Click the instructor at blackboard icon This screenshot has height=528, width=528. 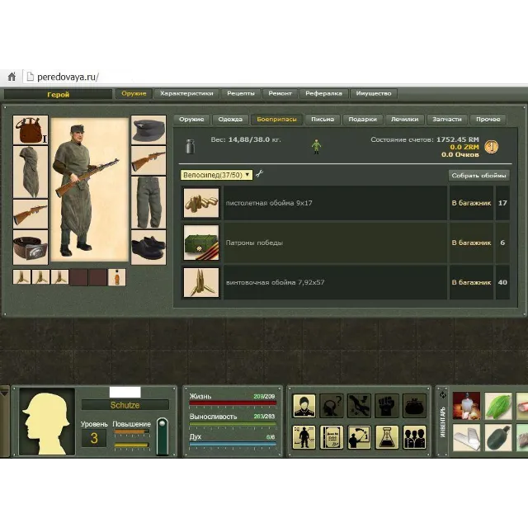359,437
